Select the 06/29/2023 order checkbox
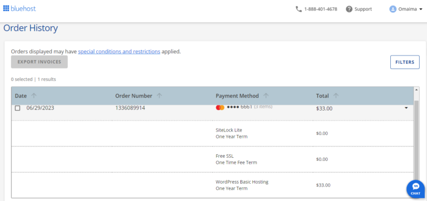This screenshot has width=427, height=201. (17, 108)
